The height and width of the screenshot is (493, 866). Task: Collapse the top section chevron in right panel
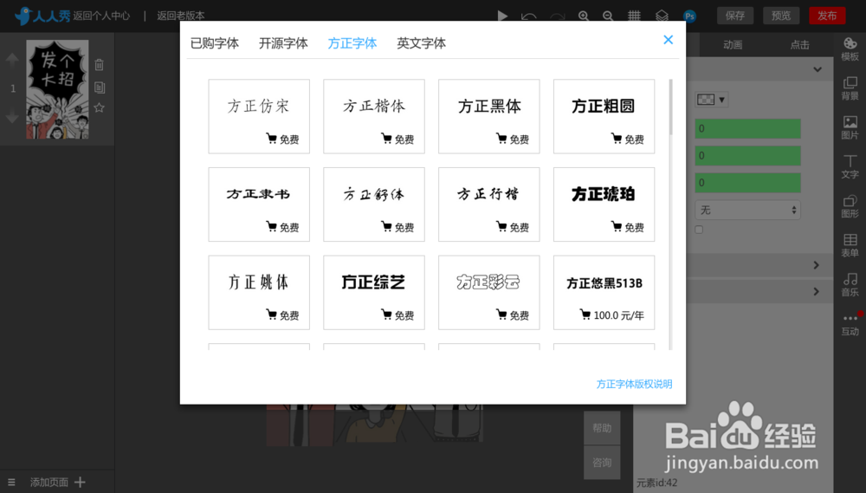tap(818, 69)
